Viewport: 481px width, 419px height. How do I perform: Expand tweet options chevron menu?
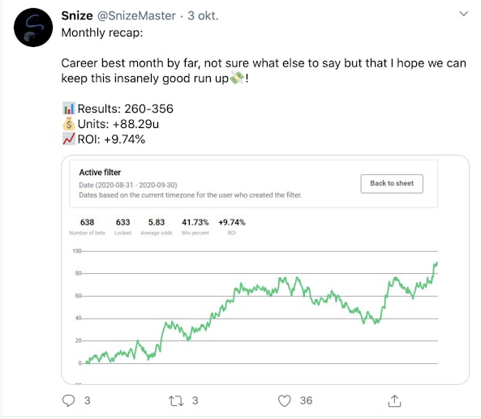click(463, 14)
